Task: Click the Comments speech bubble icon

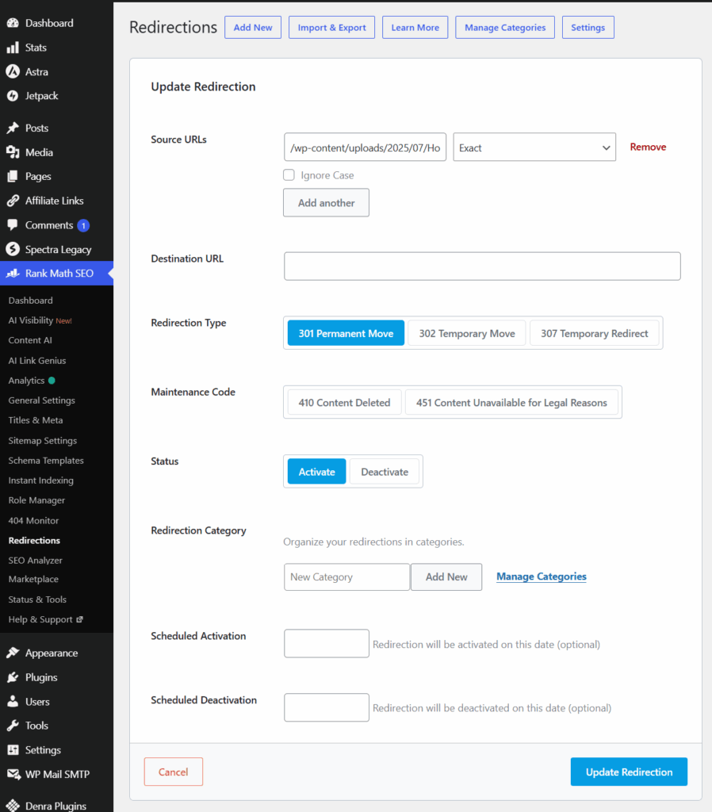Action: [13, 224]
